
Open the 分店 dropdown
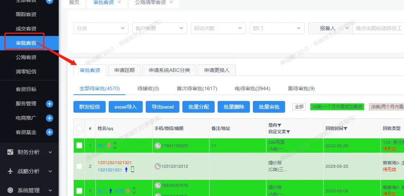click(101, 28)
